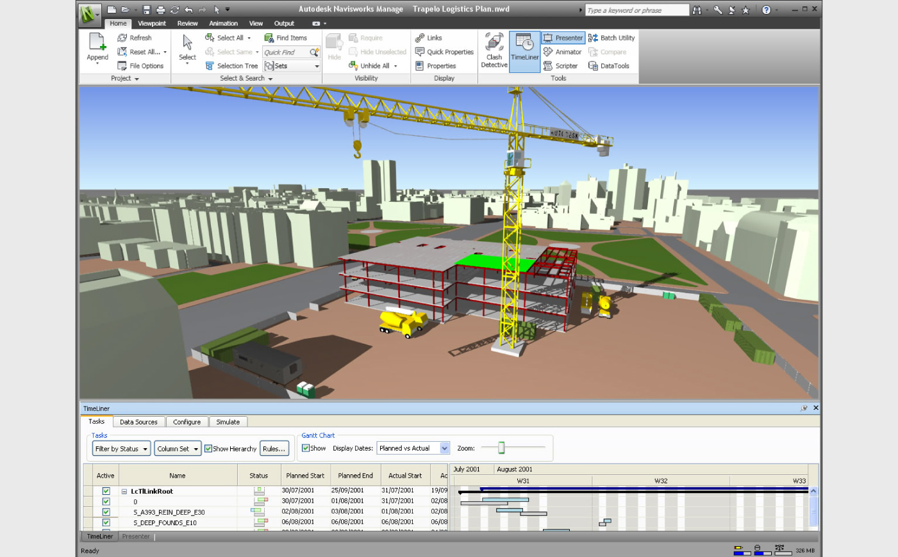Expand the Project panel arrow

coord(137,79)
